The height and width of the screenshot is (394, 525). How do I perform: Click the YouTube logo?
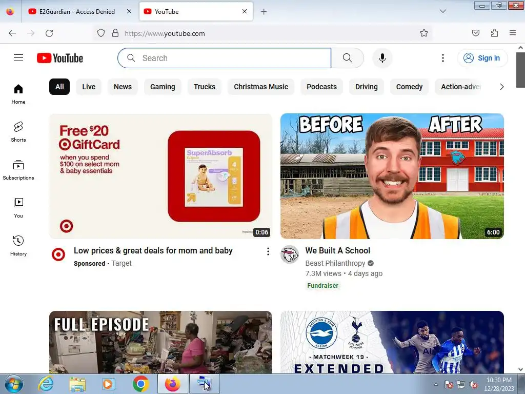60,58
